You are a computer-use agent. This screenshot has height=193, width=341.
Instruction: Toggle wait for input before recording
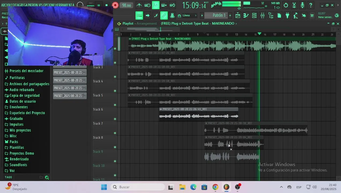[x=147, y=5]
